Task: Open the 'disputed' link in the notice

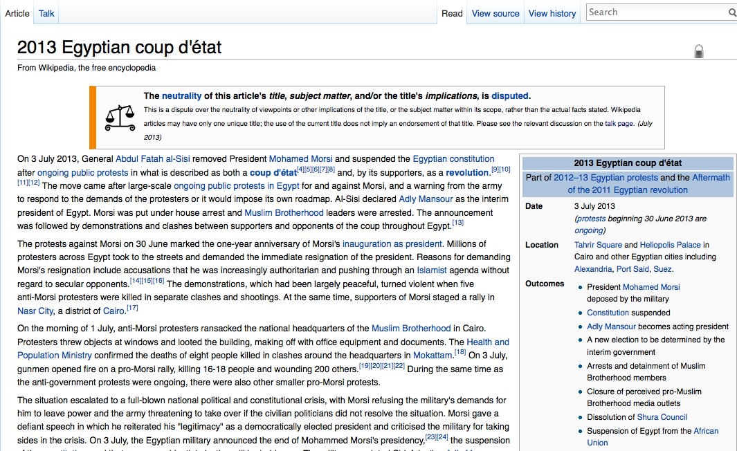Action: click(x=510, y=96)
